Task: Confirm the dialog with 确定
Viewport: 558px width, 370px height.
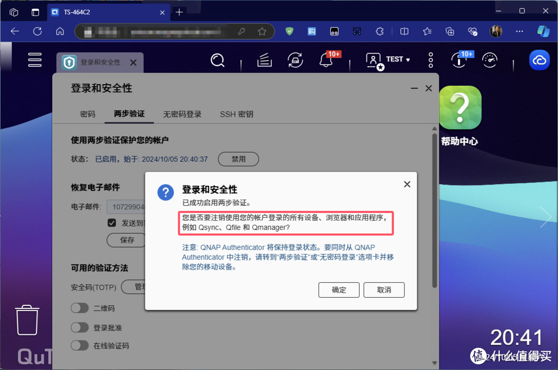Action: (x=338, y=289)
